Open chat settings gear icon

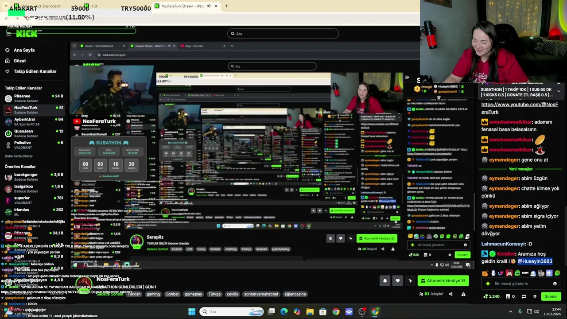coord(535,296)
